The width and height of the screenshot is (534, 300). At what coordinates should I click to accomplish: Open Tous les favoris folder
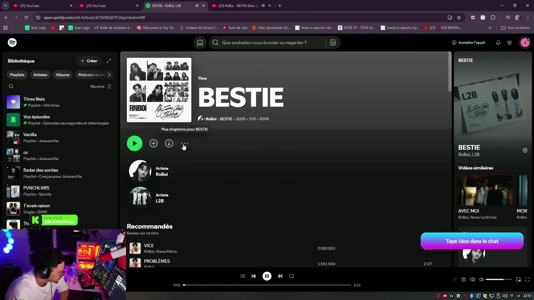click(x=516, y=28)
